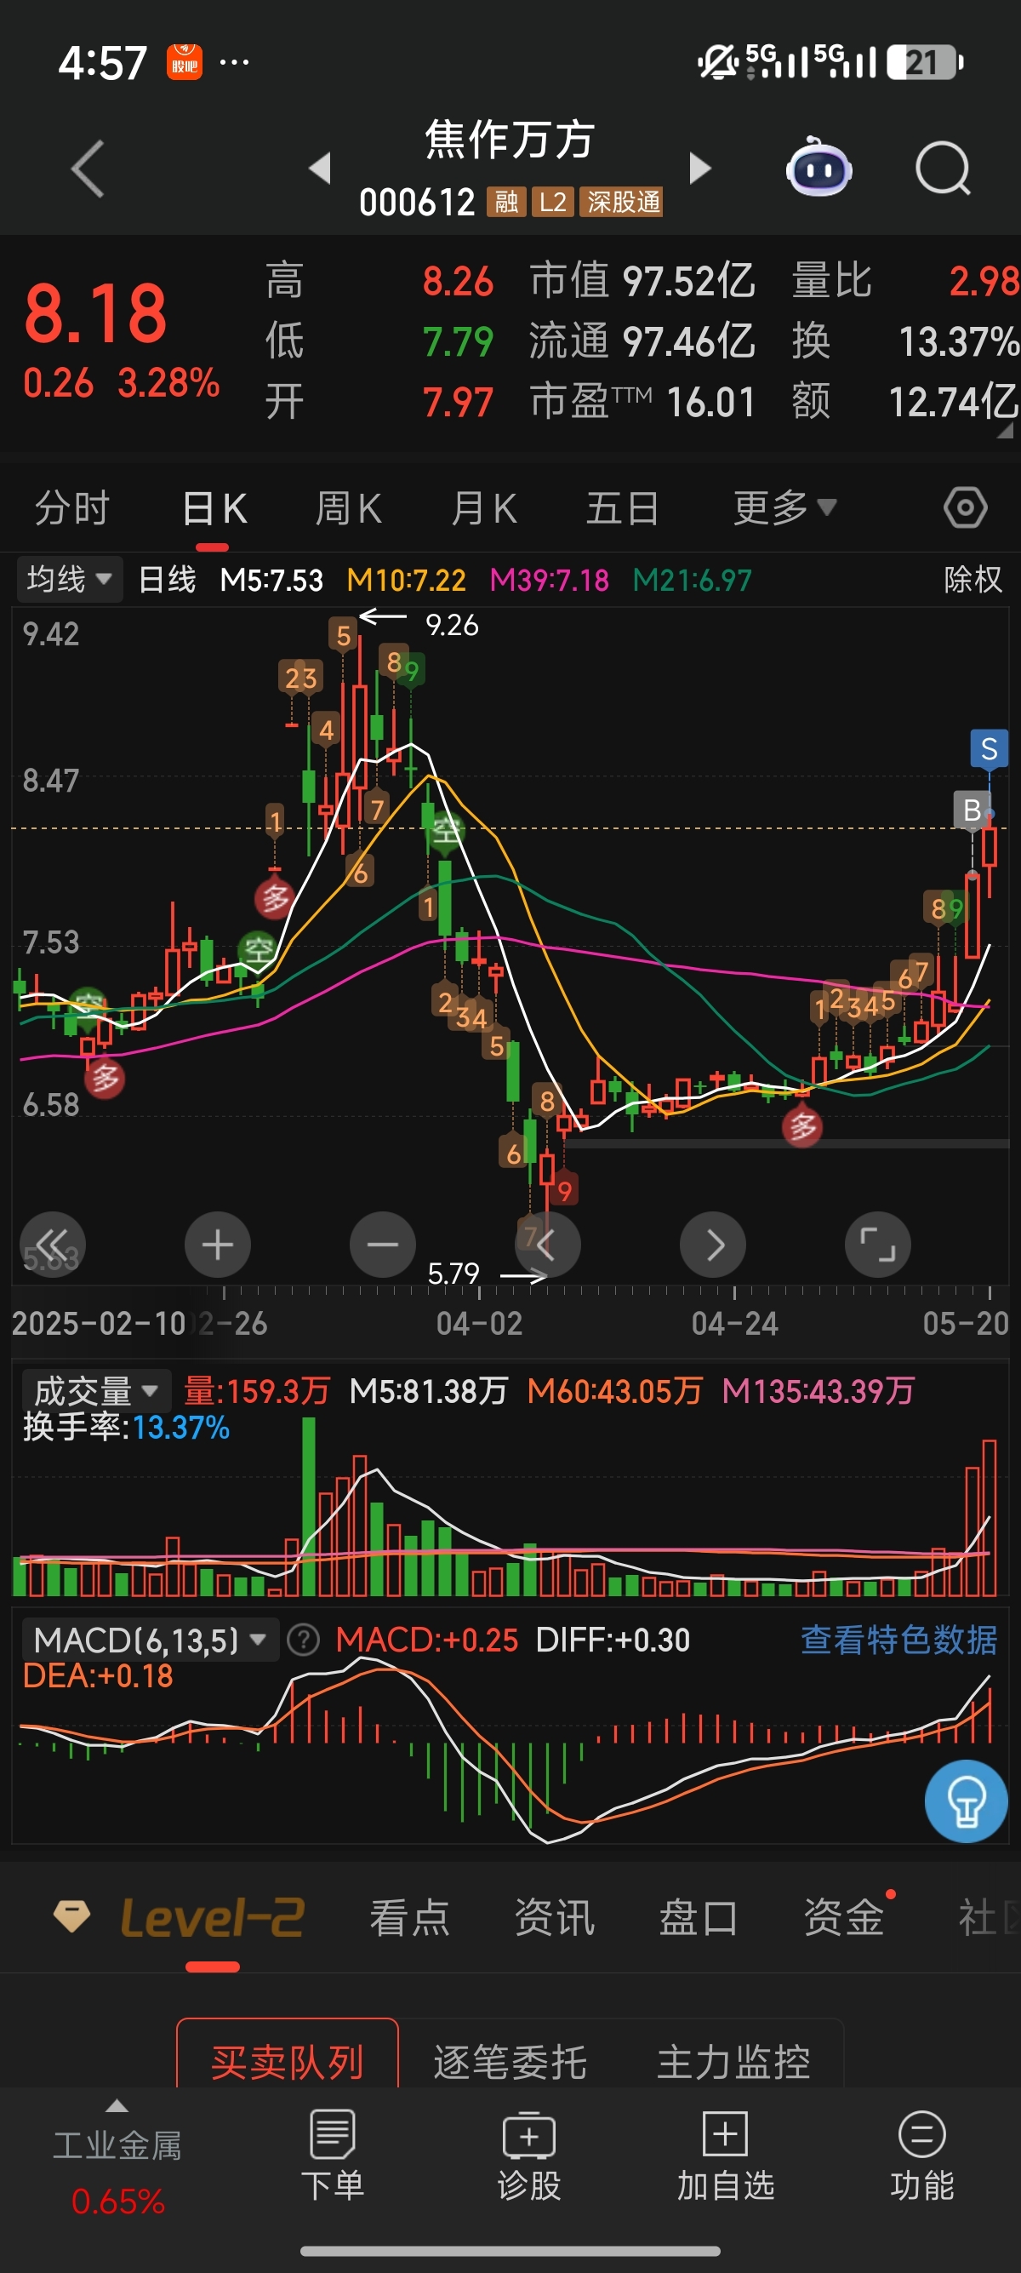
Task: Tap the M5:7.53 moving average value
Action: pos(271,580)
